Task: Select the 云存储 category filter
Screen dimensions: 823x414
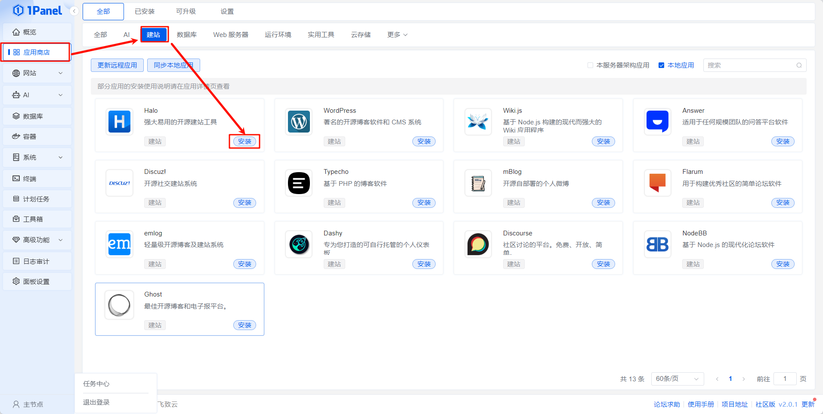Action: pyautogui.click(x=361, y=35)
